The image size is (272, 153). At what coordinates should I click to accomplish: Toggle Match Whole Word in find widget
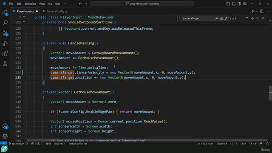pyautogui.click(x=221, y=18)
